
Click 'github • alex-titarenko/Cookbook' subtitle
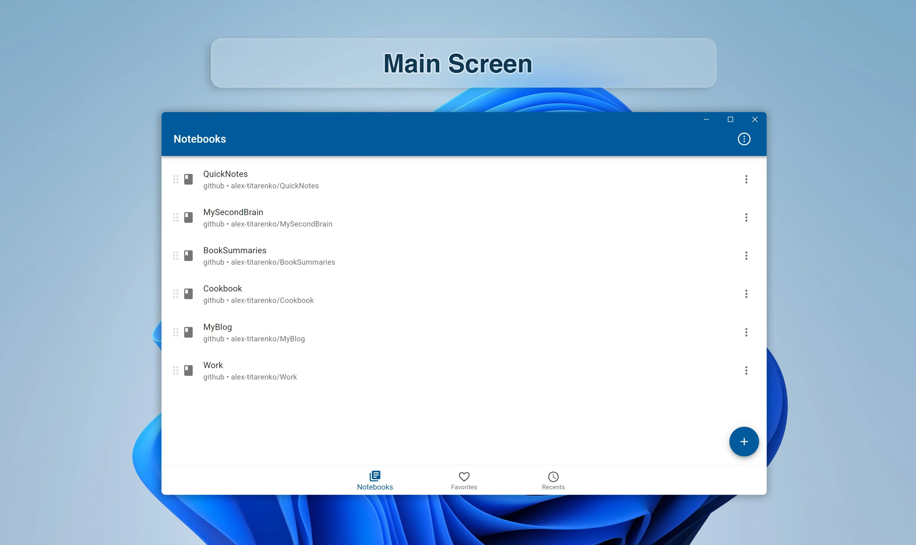(258, 300)
